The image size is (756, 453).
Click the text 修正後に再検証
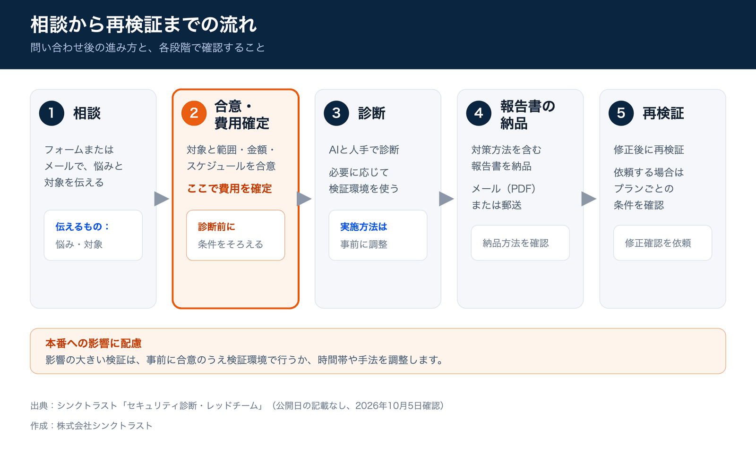click(x=649, y=150)
